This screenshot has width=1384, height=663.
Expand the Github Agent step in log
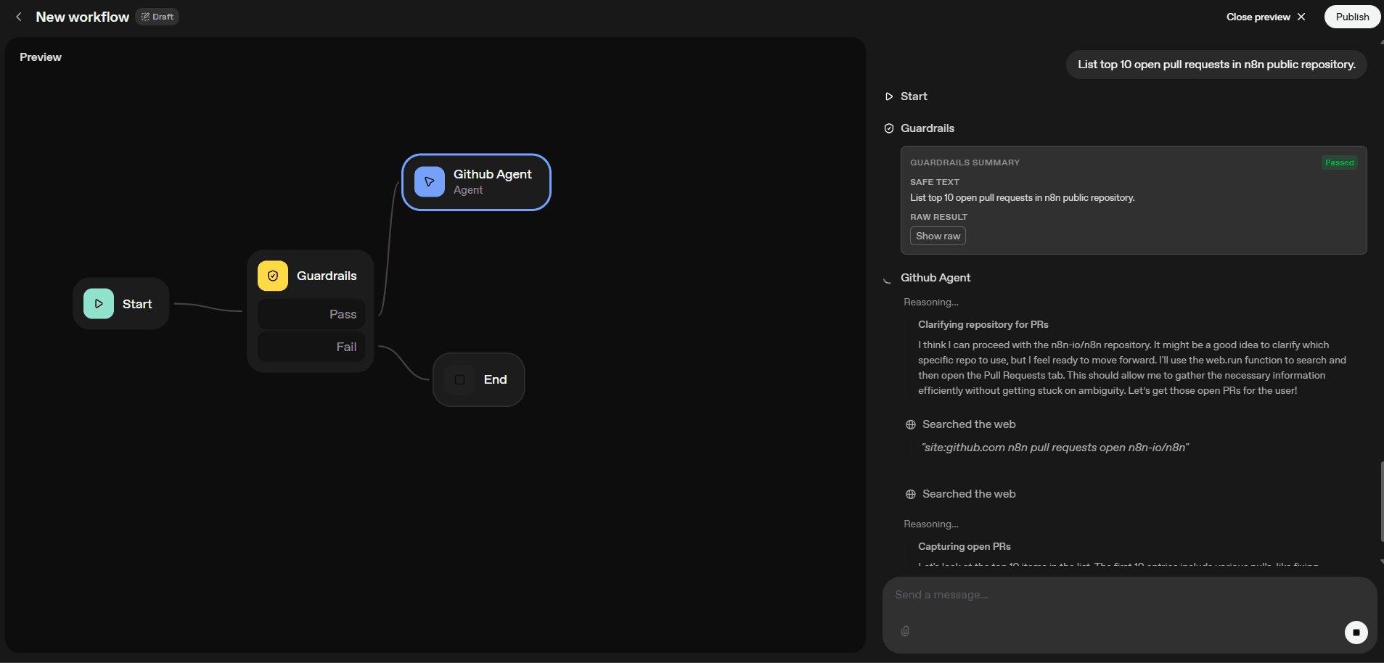928,278
